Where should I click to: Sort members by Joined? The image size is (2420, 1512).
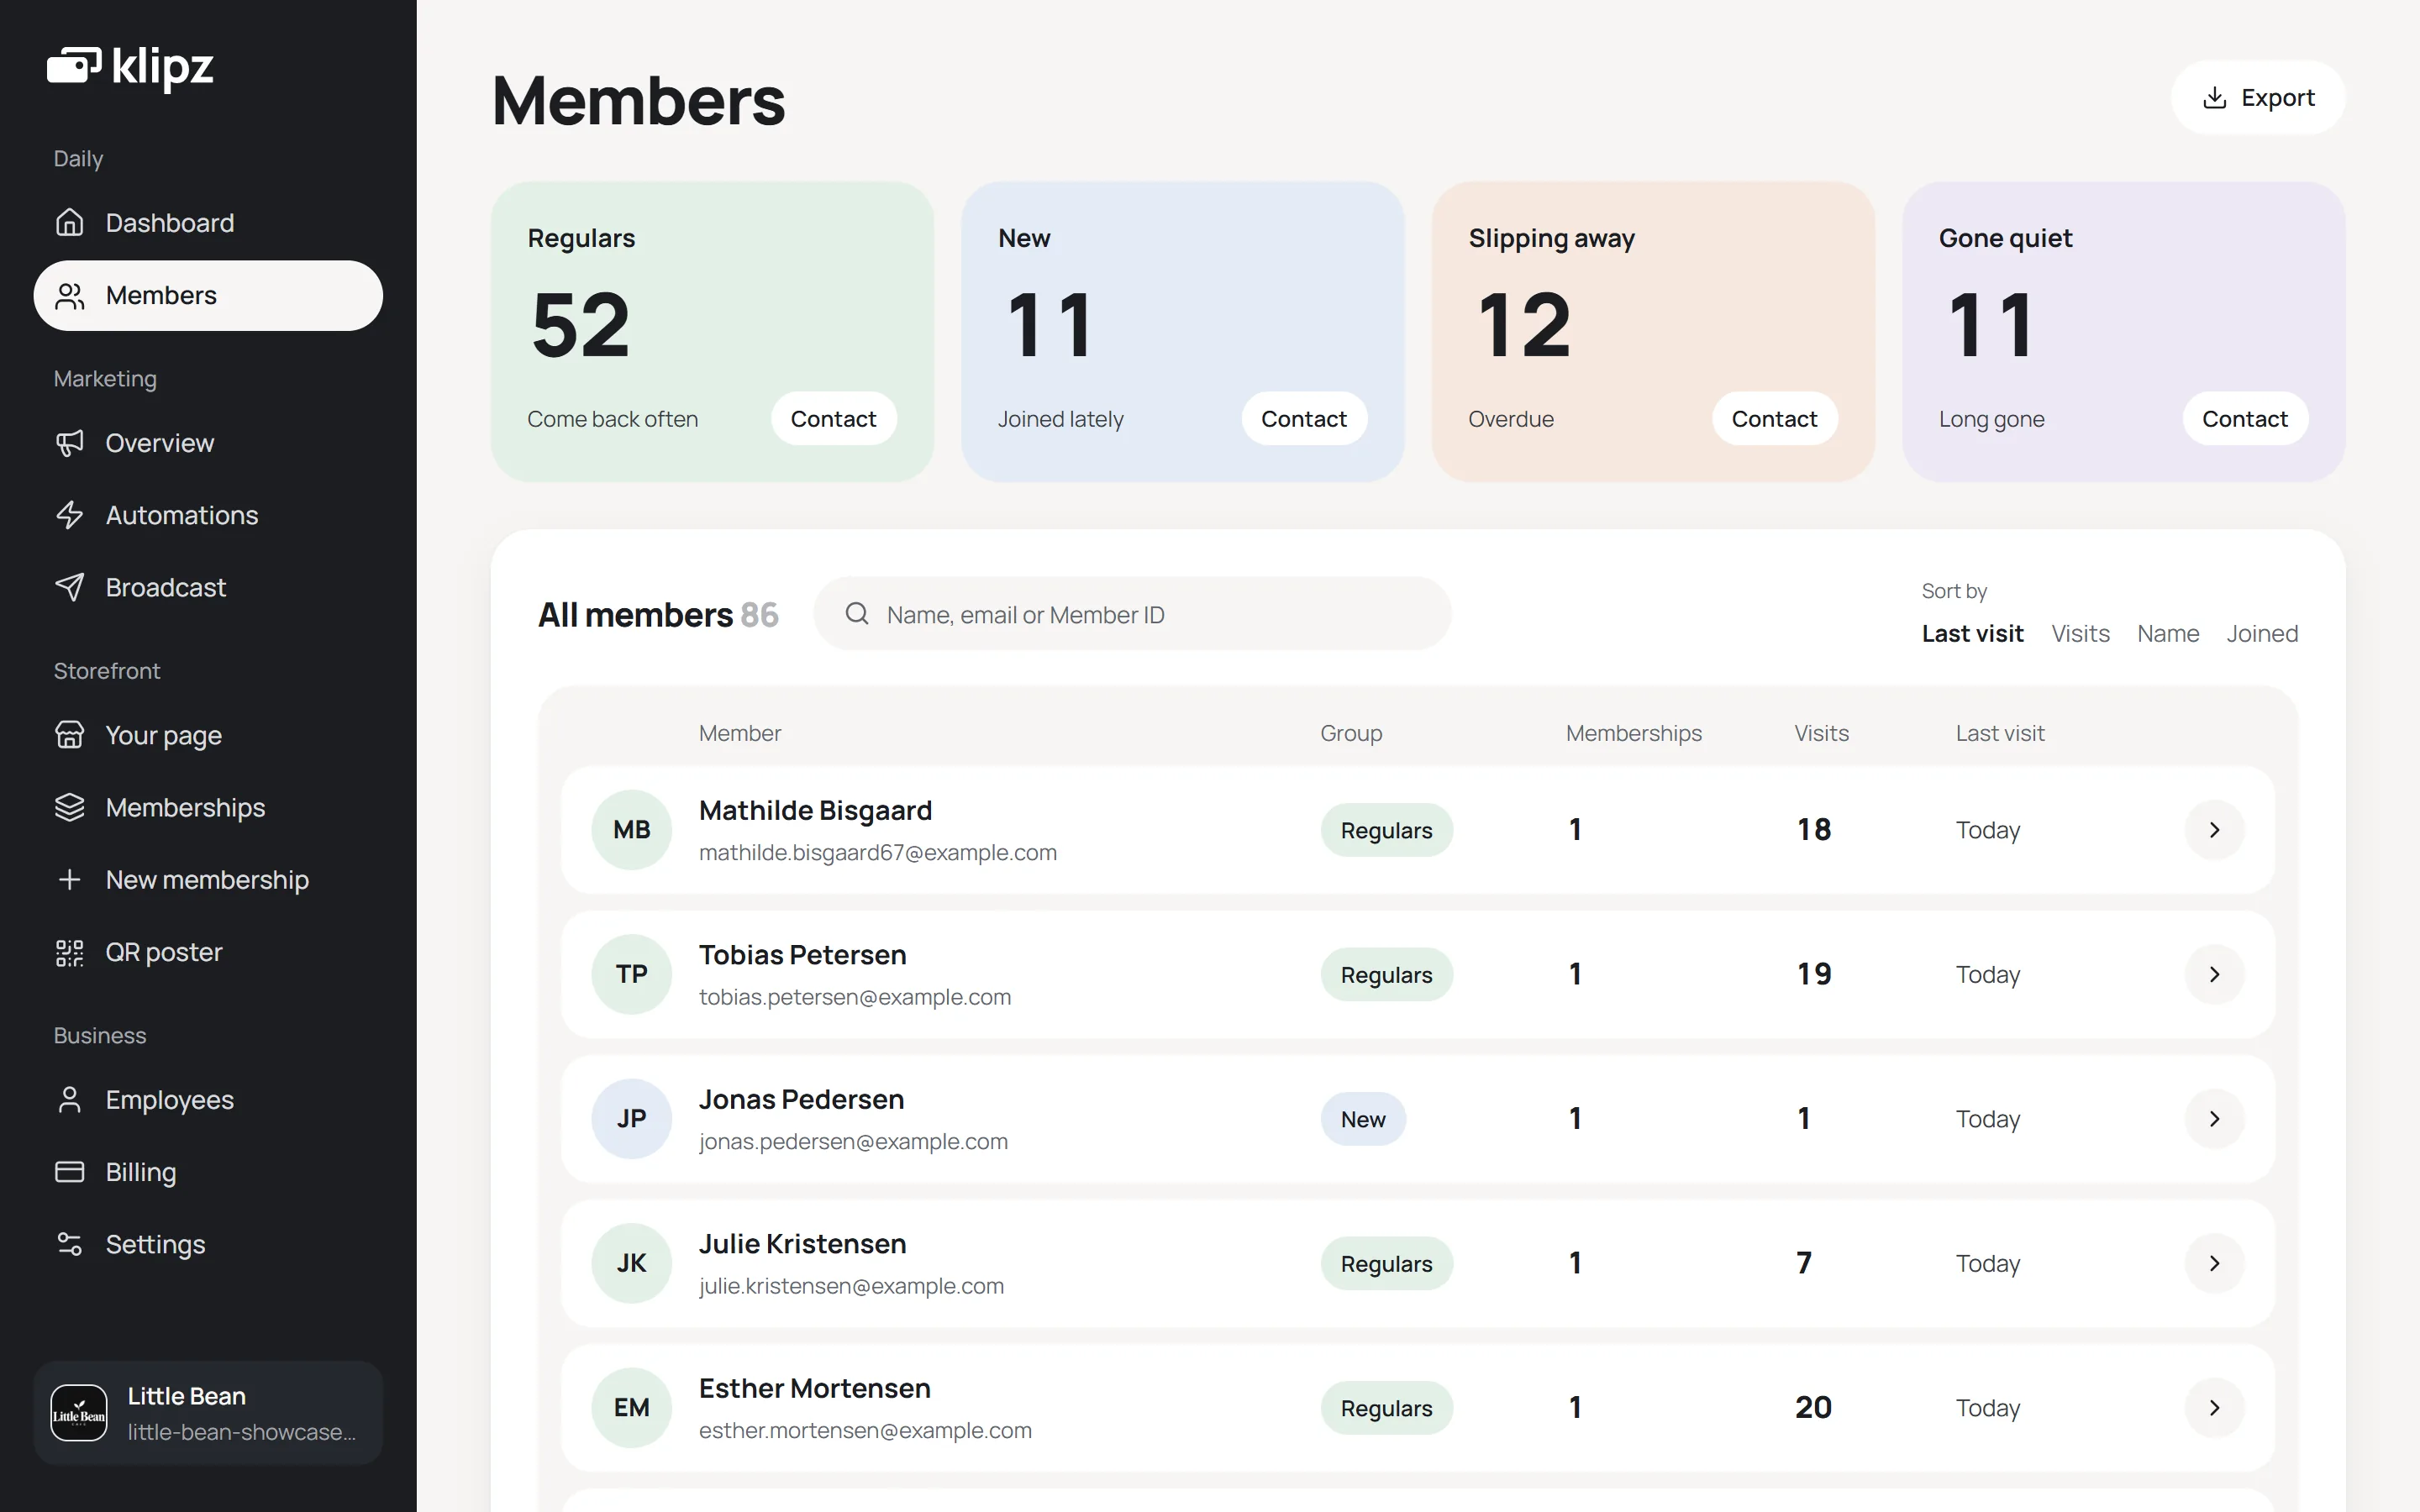[x=2262, y=633]
